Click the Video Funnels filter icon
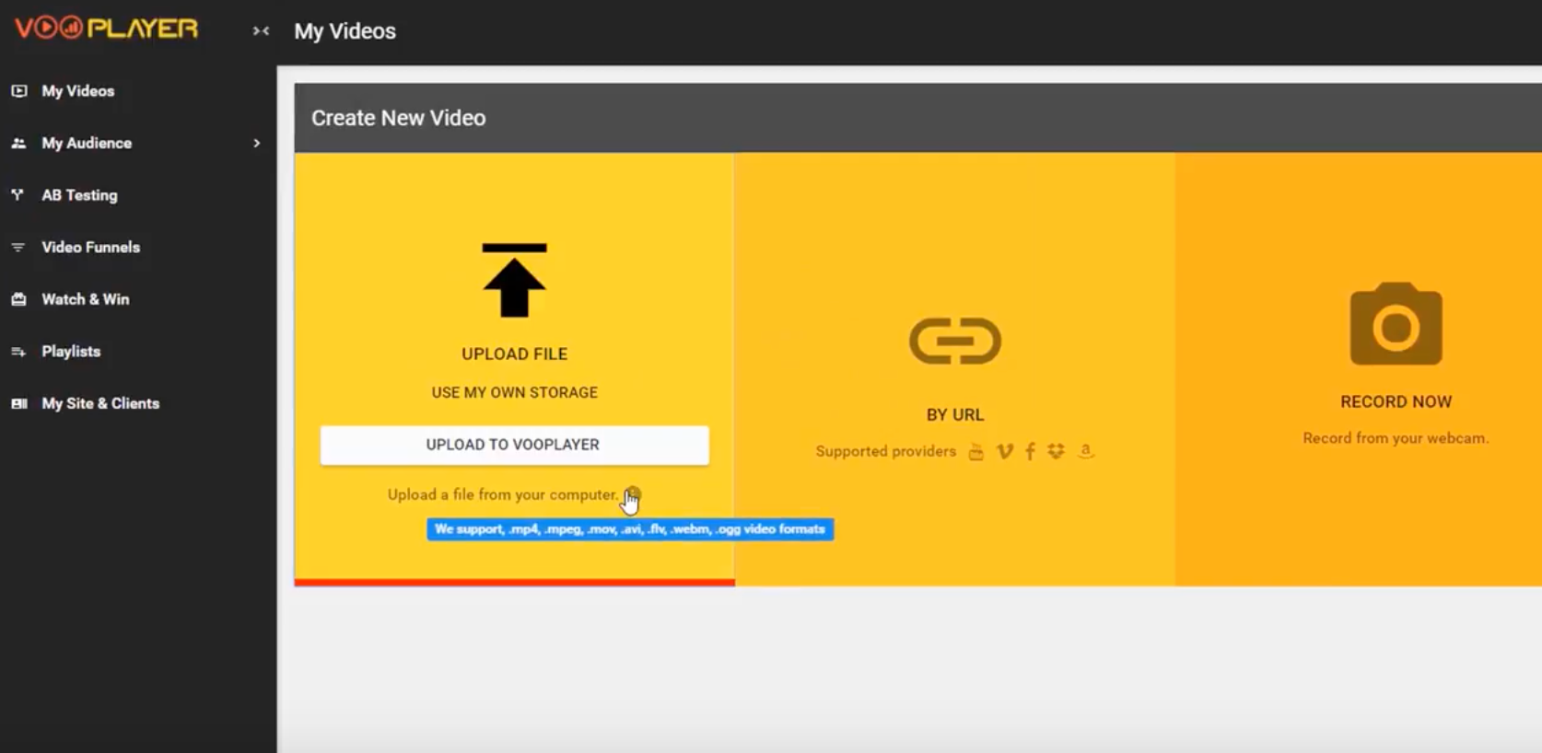This screenshot has height=753, width=1542. [x=18, y=247]
